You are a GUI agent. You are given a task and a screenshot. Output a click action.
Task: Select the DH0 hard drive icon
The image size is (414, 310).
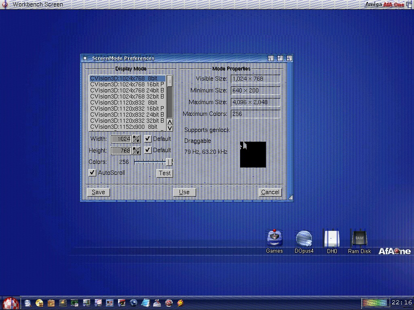(332, 239)
